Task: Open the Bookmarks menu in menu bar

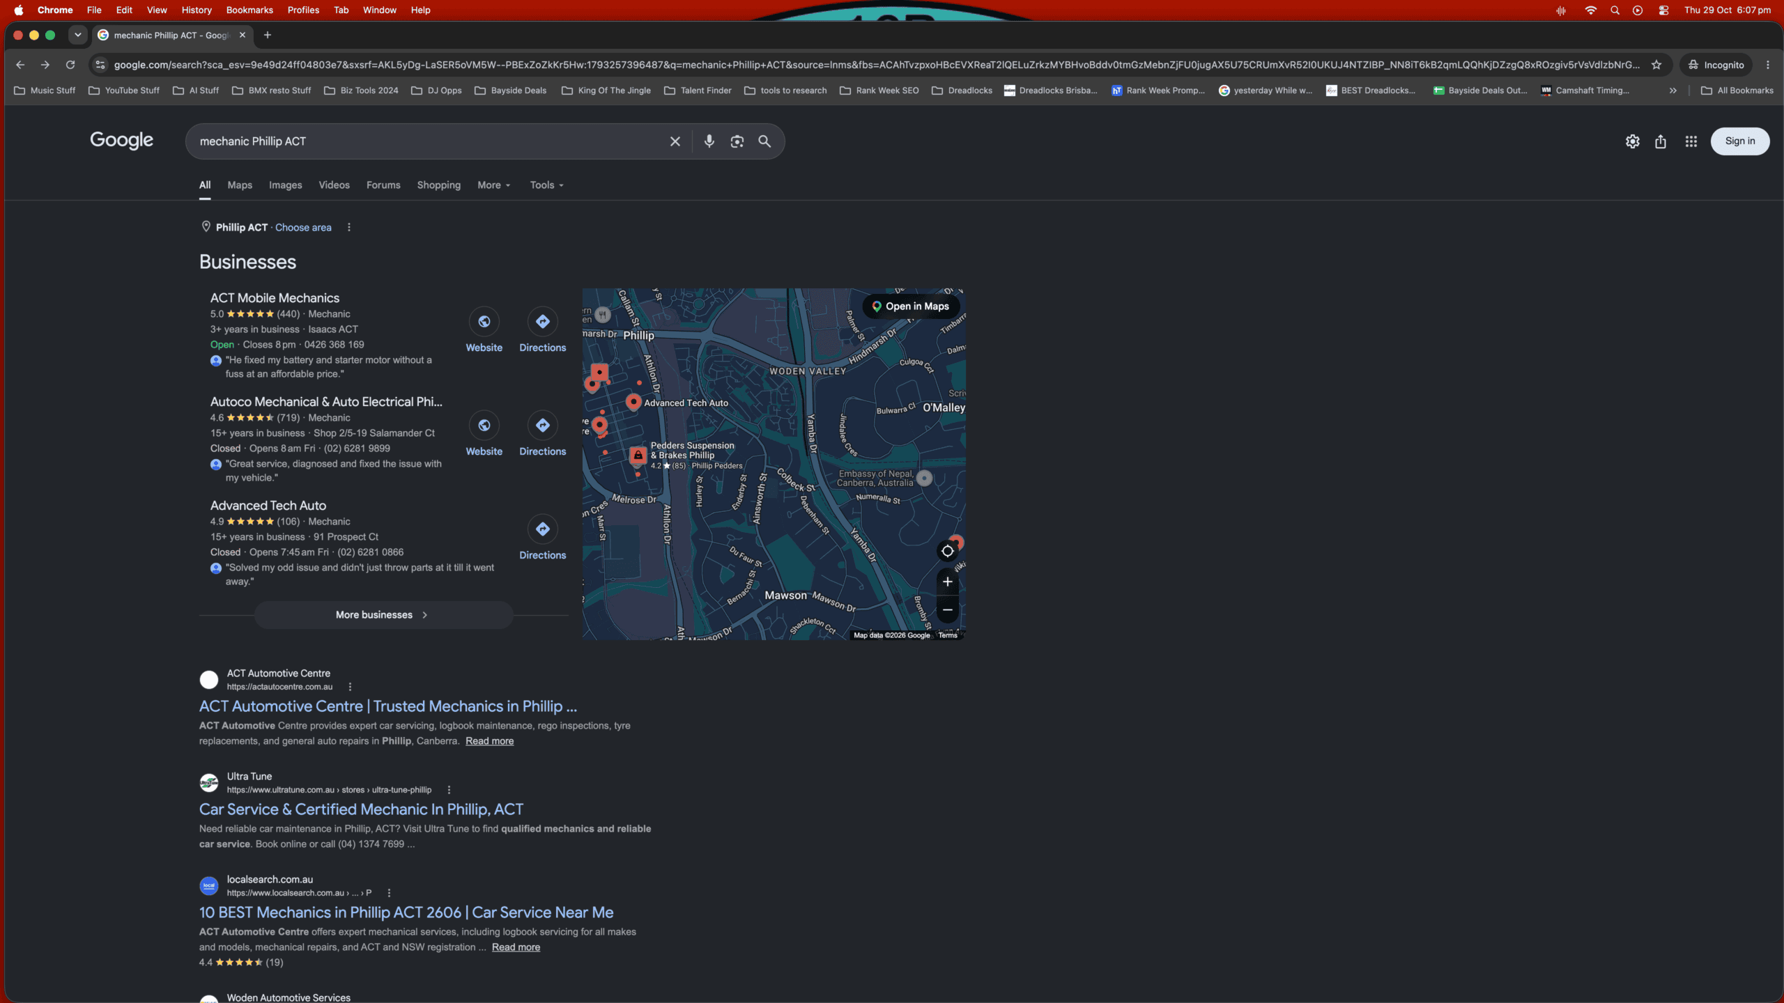Action: pyautogui.click(x=249, y=10)
